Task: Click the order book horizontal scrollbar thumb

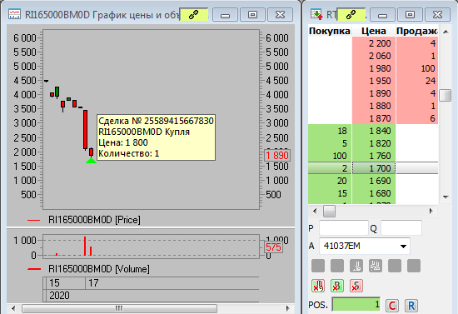Action: (329, 211)
